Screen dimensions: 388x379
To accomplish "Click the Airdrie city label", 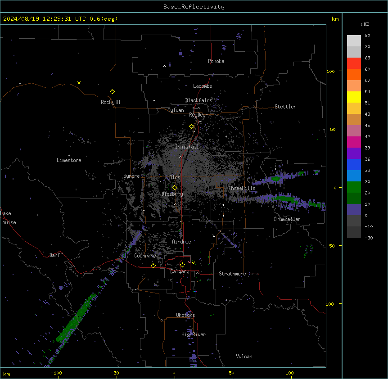I will [x=182, y=242].
